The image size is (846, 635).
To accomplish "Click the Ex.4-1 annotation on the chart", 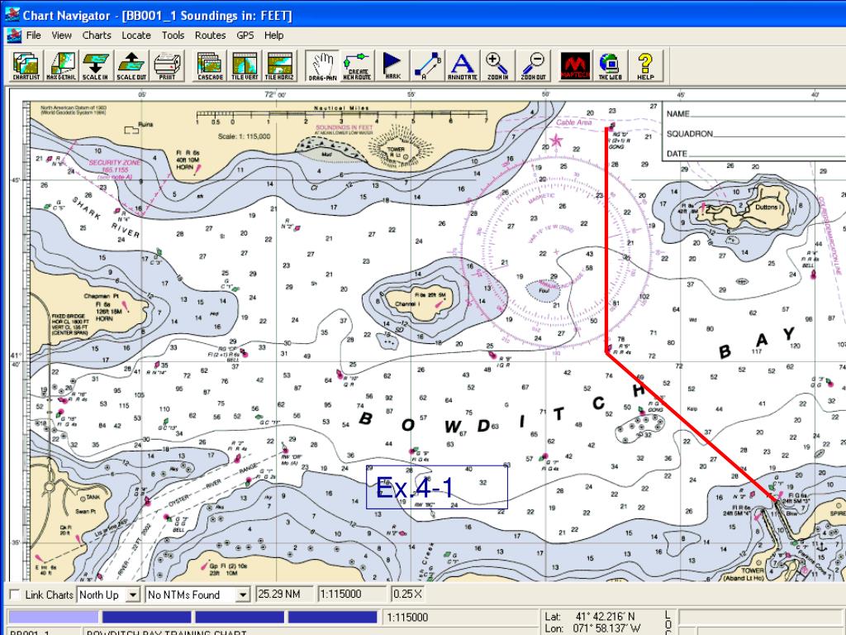I will pos(436,487).
